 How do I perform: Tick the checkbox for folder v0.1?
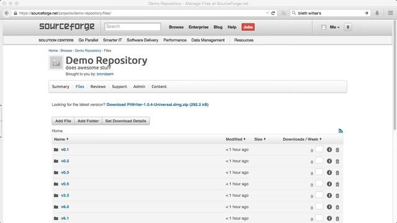[x=319, y=149]
